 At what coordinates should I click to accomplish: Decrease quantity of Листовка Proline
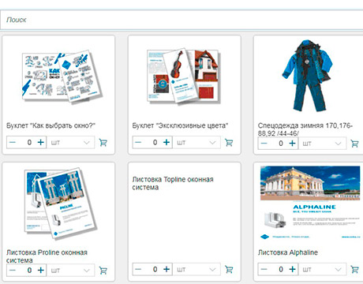click(x=13, y=270)
